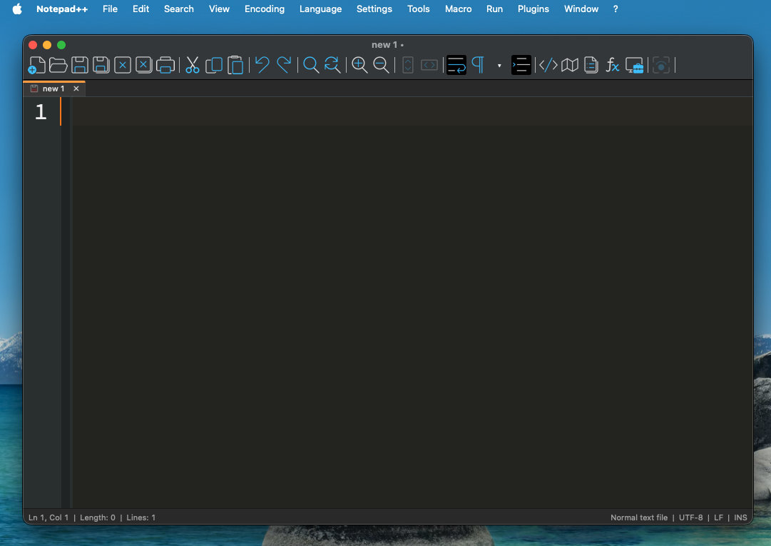Open the Macro menu
The height and width of the screenshot is (546, 771).
pyautogui.click(x=459, y=9)
